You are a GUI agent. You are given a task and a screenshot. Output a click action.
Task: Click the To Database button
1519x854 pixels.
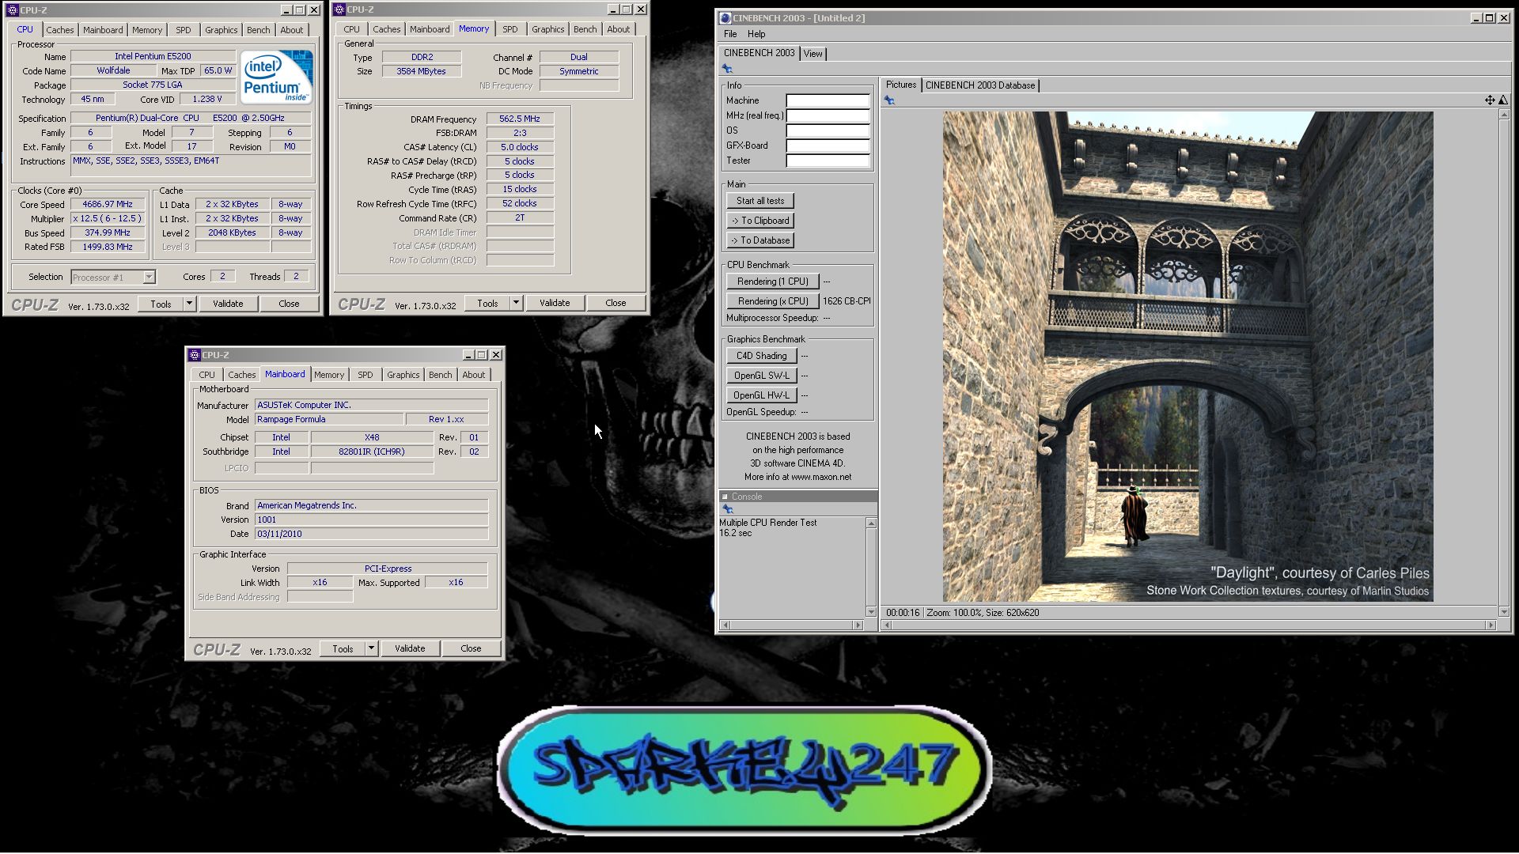point(760,240)
